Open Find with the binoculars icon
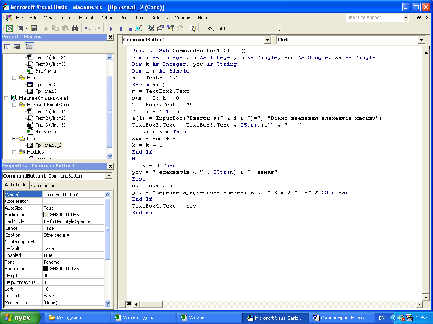433x324 pixels. [75, 28]
